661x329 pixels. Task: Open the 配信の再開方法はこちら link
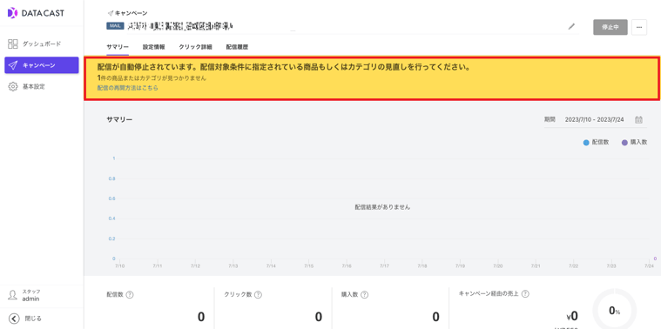[x=128, y=89]
